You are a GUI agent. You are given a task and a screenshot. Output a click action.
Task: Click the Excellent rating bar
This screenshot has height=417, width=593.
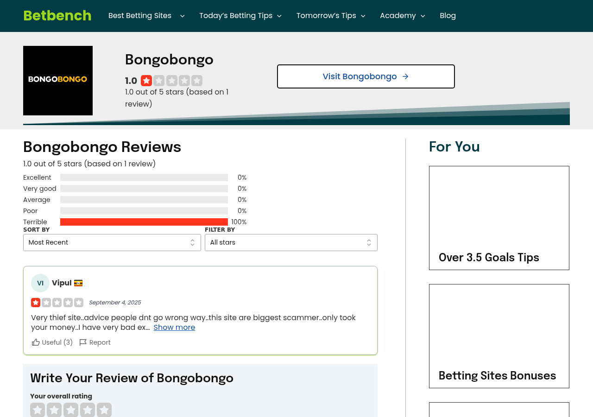coord(144,177)
